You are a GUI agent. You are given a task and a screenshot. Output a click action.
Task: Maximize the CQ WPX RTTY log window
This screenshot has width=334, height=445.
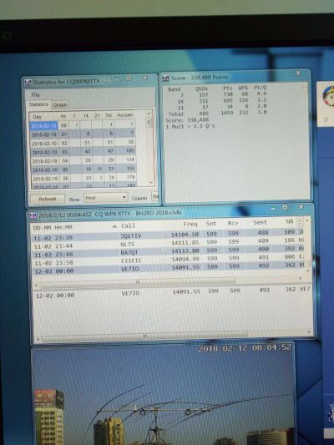pos(286,208)
